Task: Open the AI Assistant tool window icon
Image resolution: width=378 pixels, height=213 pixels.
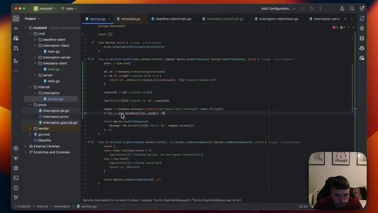Action: [x=362, y=28]
